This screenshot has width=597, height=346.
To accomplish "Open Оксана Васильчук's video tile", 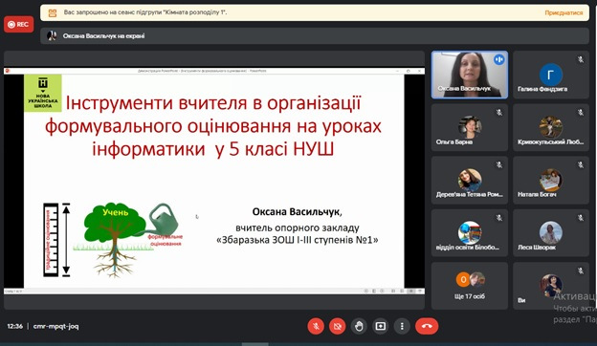I will (470, 75).
